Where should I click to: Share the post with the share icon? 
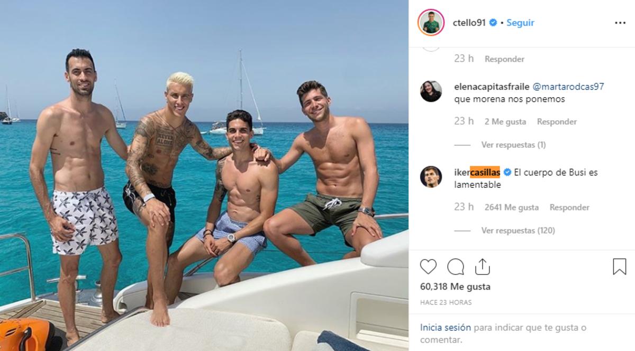pos(482,267)
